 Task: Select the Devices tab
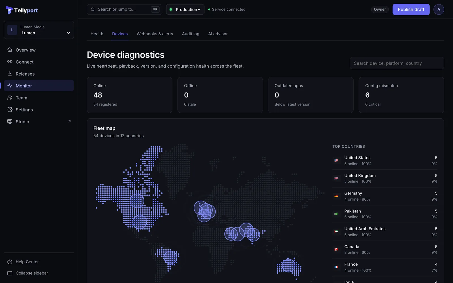click(x=120, y=34)
